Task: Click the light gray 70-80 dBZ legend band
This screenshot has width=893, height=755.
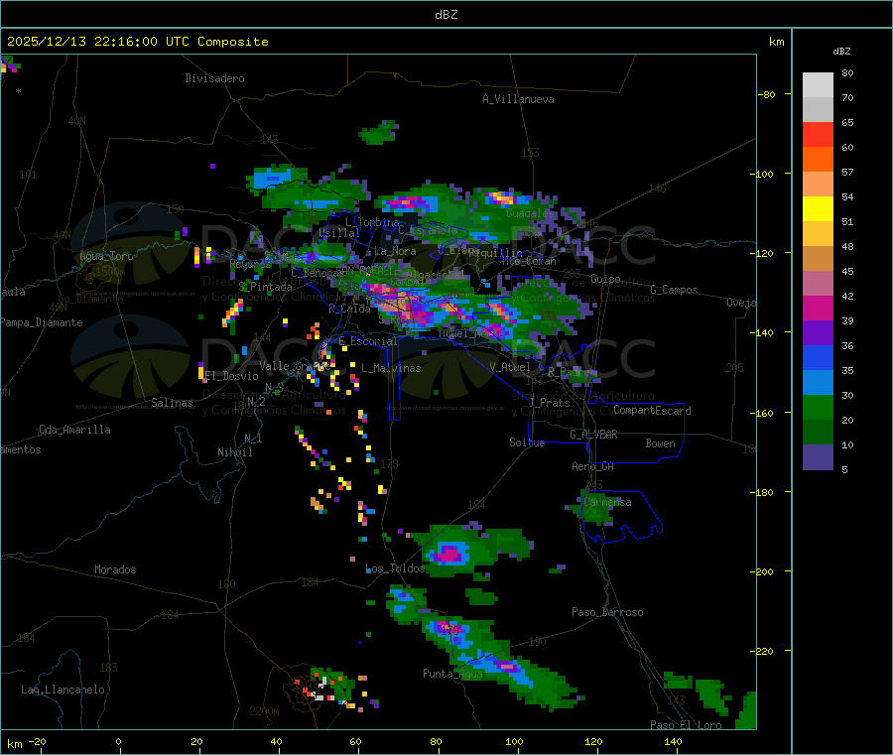Action: coord(818,85)
